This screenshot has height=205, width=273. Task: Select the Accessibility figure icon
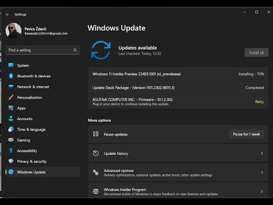(11, 150)
